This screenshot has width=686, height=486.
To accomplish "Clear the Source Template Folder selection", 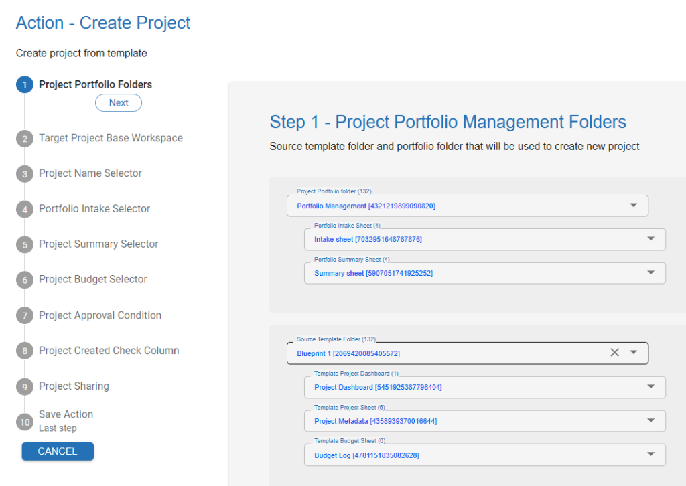I will [x=614, y=353].
